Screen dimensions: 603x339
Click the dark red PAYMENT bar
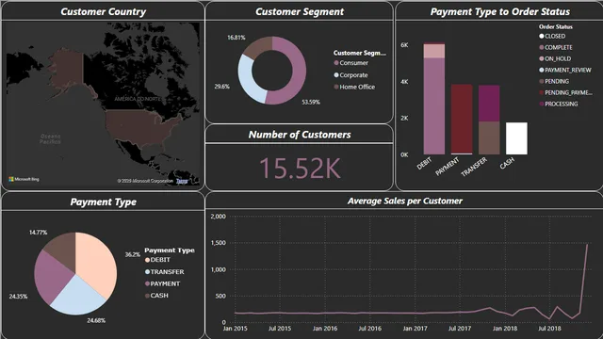(x=462, y=119)
